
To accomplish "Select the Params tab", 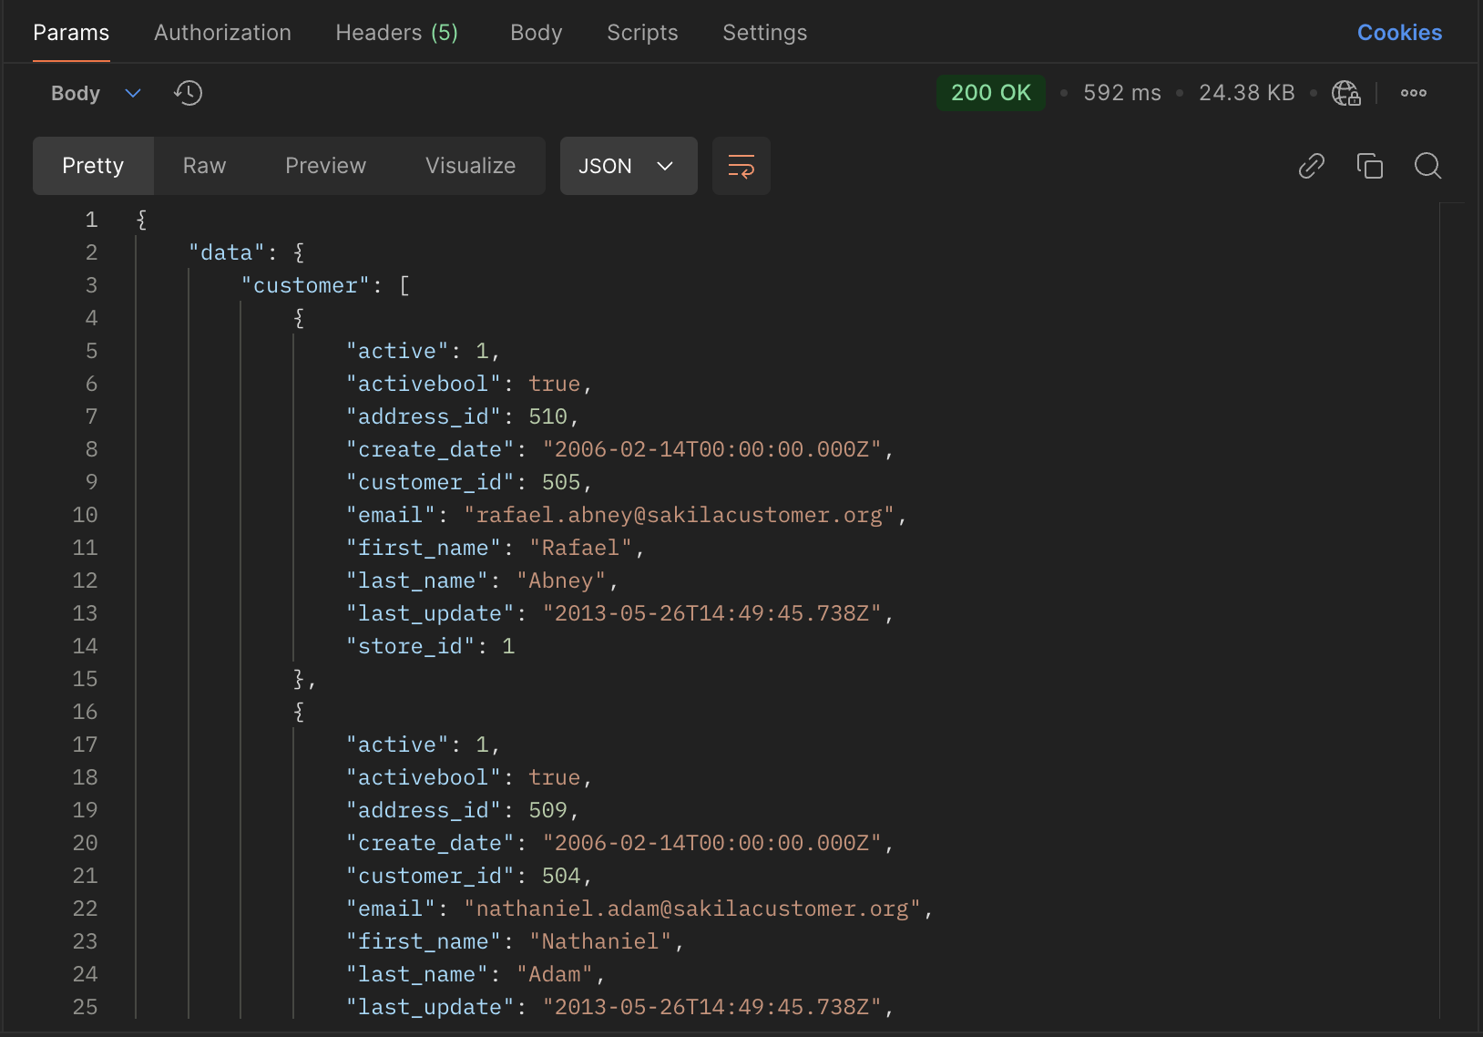I will coord(71,33).
